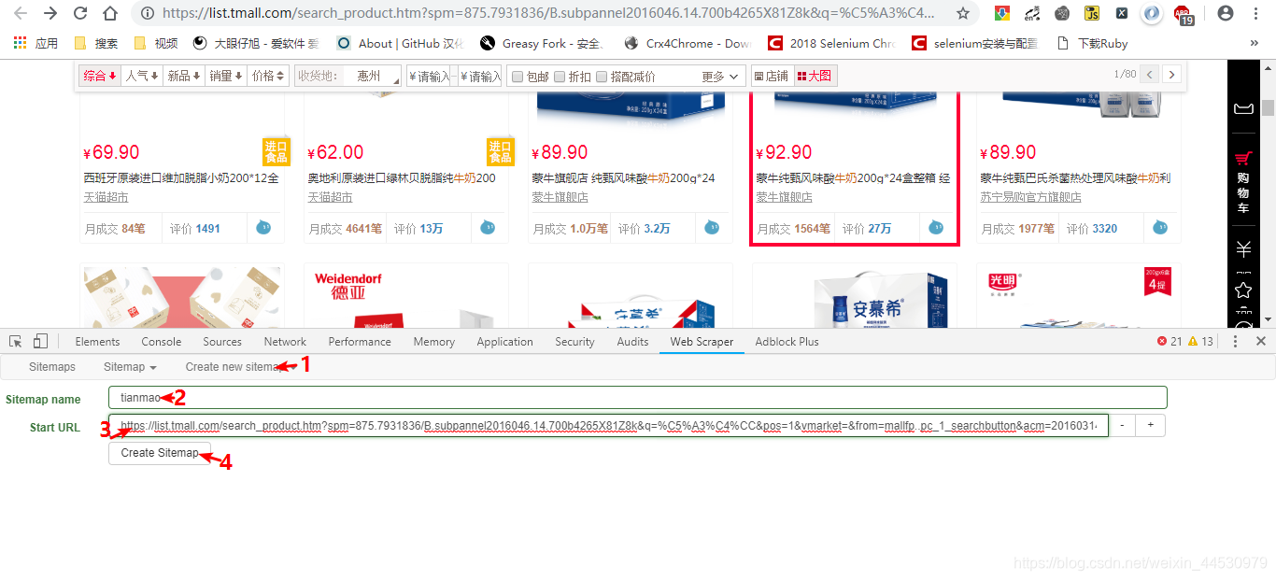Switch to 店铺 shop view
The image size is (1276, 580).
(771, 76)
